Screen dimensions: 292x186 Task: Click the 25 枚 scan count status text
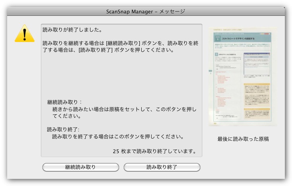coord(154,151)
